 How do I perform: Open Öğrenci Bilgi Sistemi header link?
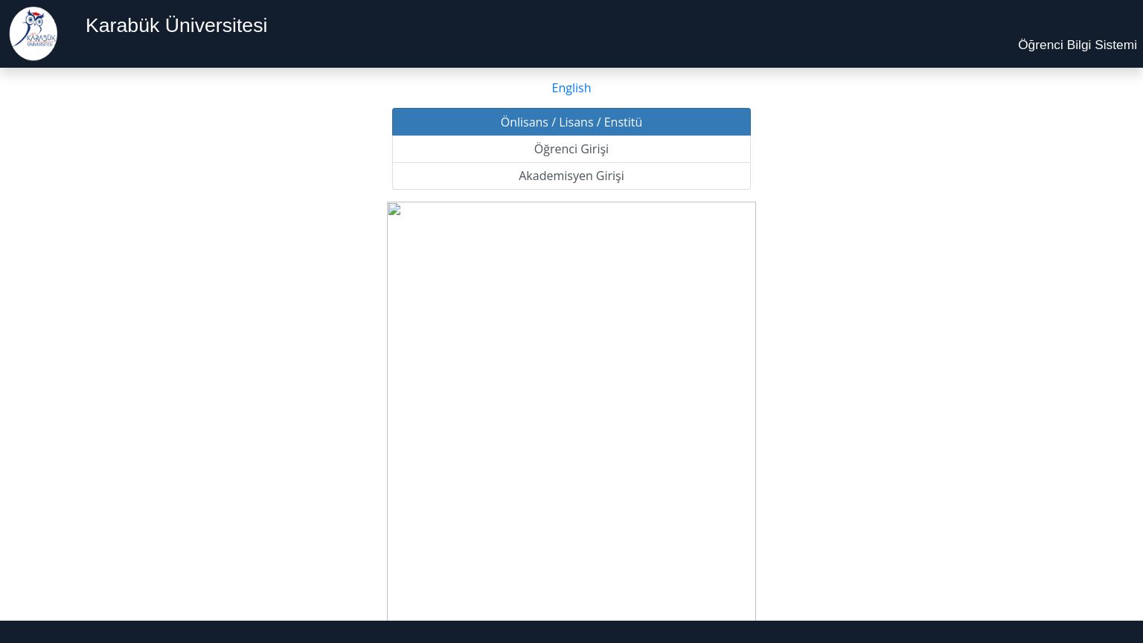click(x=1077, y=45)
